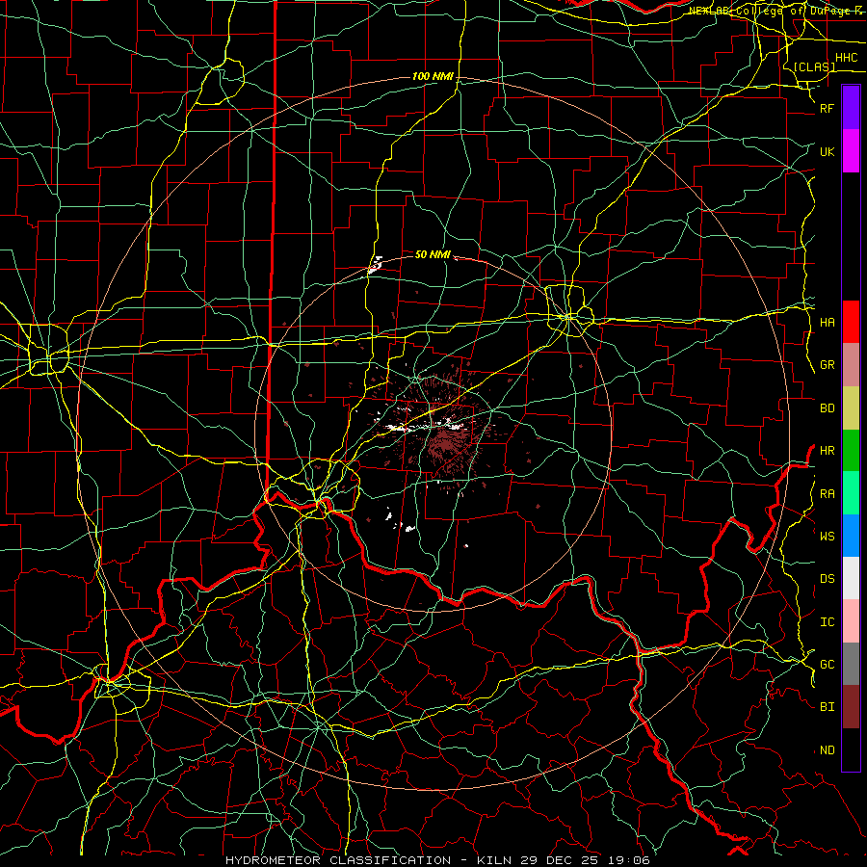
Task: Click the 100 NMI range ring label
Action: [433, 76]
